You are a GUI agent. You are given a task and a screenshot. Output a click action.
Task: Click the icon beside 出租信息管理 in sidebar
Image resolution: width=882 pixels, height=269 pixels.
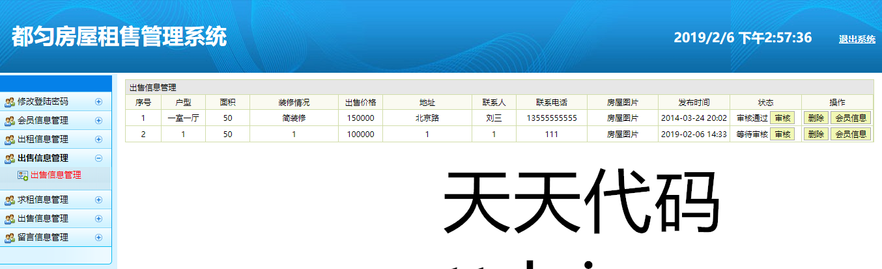(10, 140)
